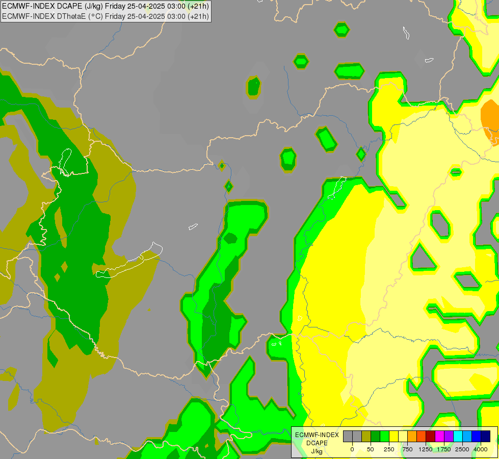Click the legend value "0"

[352, 449]
